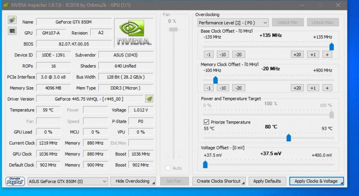Click Memory Clock Offset -1 button
This screenshot has height=196, width=359.
tap(209, 88)
